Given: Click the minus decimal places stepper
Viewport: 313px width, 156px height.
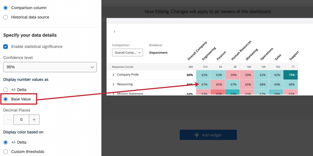Looking at the screenshot, I should click(8, 120).
